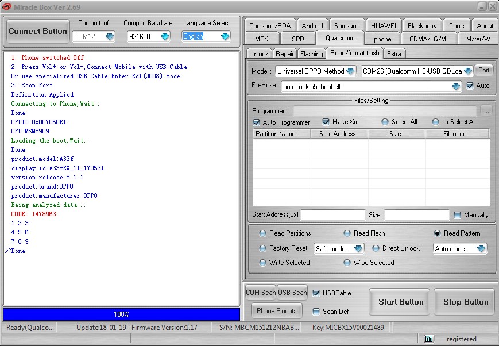Switch to the Android tab
The image size is (499, 346).
(x=312, y=25)
